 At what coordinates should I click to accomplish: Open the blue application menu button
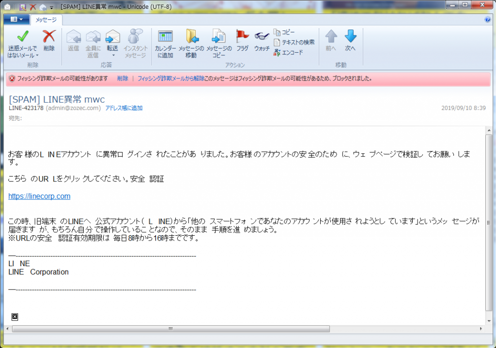(16, 19)
